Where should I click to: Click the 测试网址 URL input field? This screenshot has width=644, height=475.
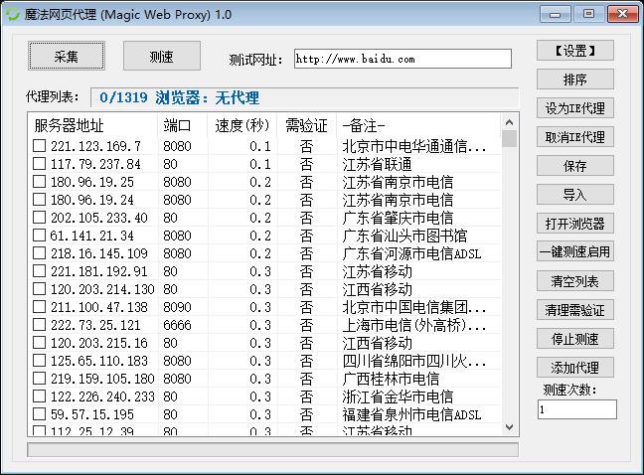[402, 59]
